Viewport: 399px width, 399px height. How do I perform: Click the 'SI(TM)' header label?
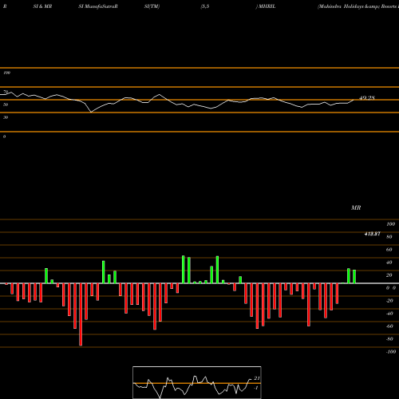click(152, 6)
